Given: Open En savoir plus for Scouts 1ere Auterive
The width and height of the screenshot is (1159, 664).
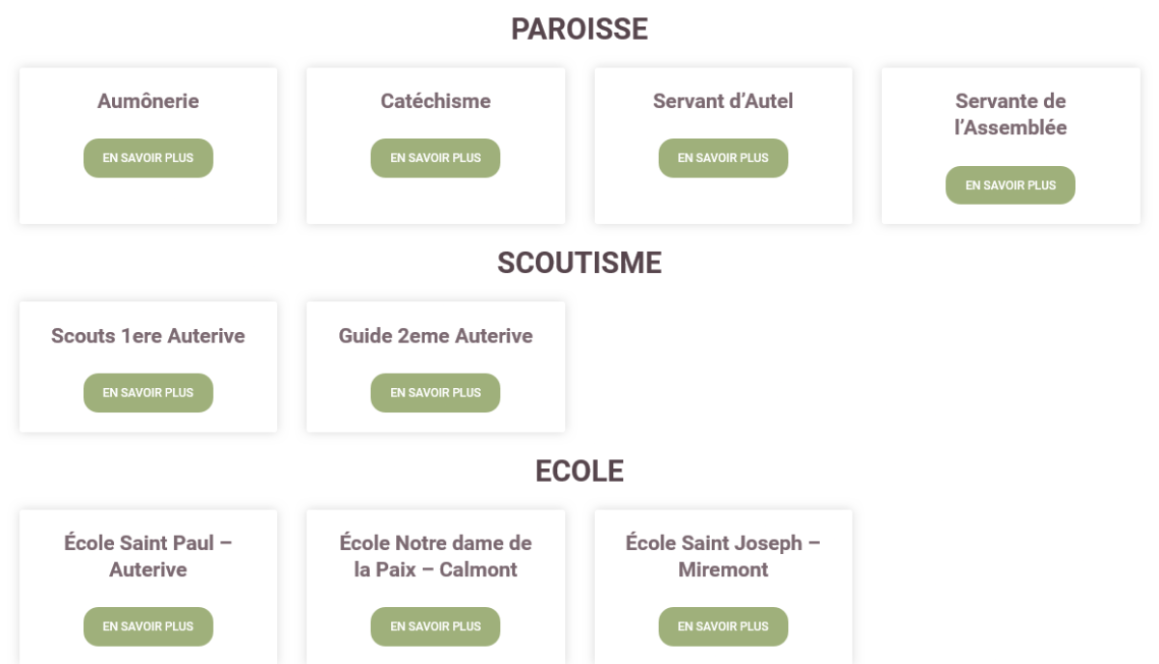Looking at the screenshot, I should pyautogui.click(x=148, y=393).
